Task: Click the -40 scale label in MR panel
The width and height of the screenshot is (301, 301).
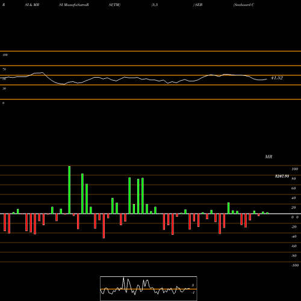Action: tap(294, 237)
